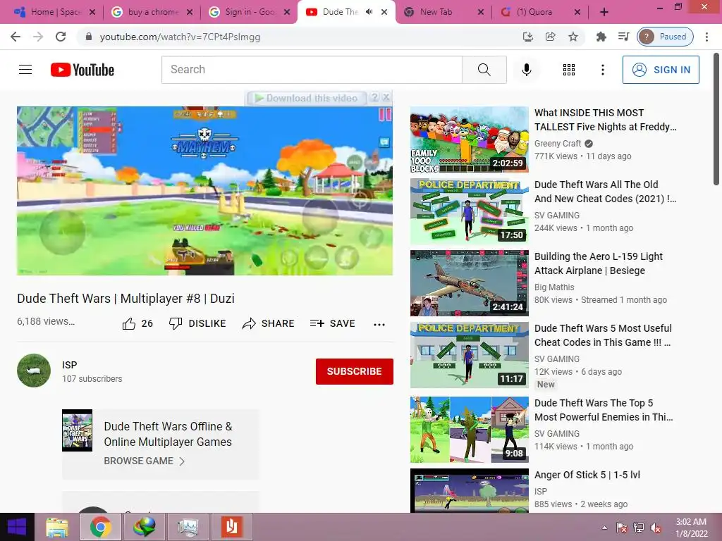Open 5 Most Useful Cheat Codes thumbnail
The height and width of the screenshot is (541, 722).
(469, 355)
